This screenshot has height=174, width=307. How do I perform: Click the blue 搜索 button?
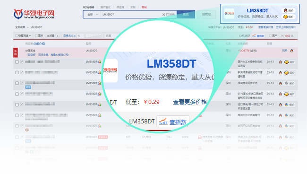186,15
